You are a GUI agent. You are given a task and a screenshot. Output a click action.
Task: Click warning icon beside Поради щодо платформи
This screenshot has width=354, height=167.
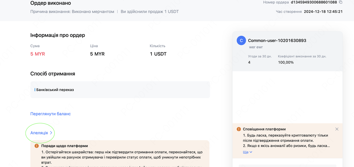click(37, 146)
